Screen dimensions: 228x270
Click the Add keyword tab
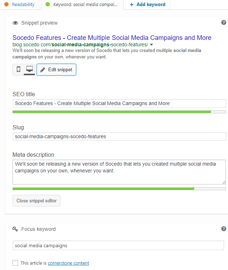tap(148, 5)
